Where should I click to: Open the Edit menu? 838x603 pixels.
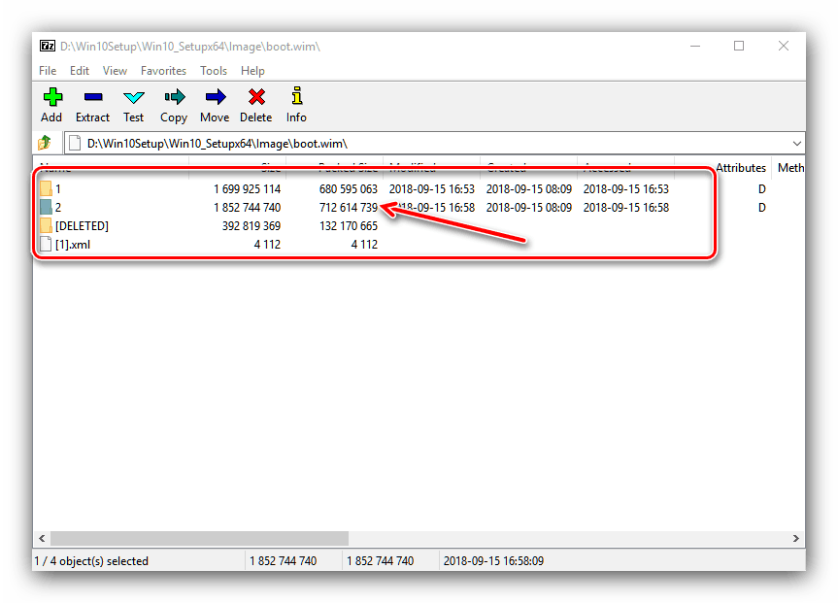click(79, 71)
